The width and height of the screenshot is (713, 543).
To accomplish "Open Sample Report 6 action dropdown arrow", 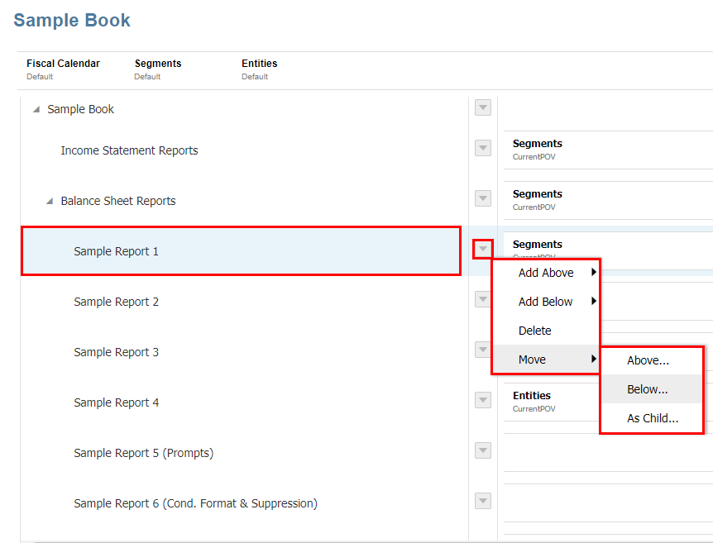I will (x=483, y=501).
